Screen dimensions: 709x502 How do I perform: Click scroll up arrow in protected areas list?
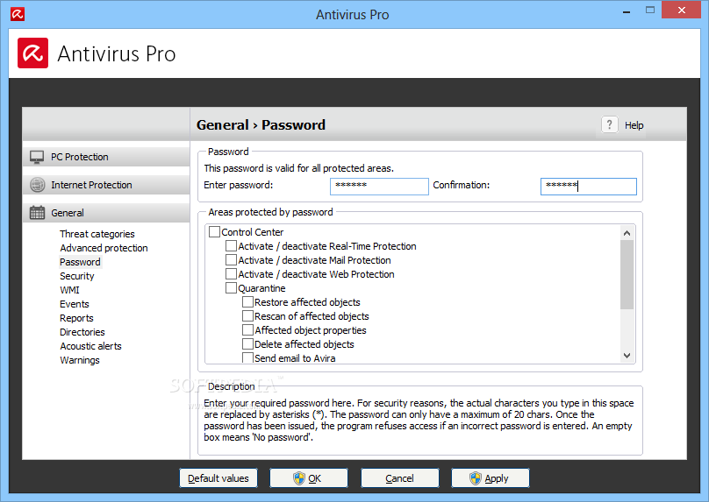627,233
